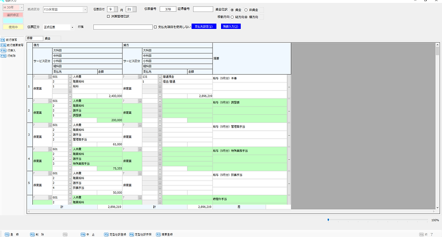
Task: Click F5 定型仕訳登録 in the bottom bar
Action: click(x=115, y=235)
